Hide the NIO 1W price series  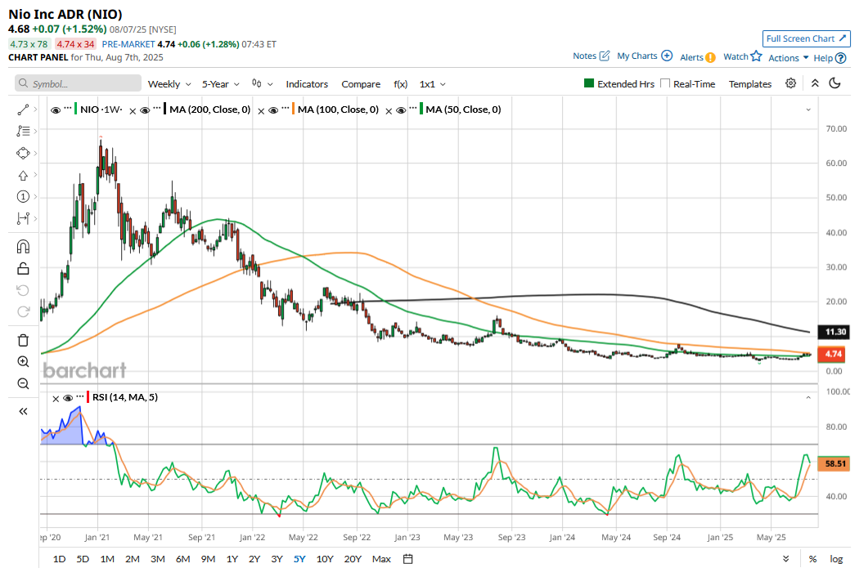(56, 110)
